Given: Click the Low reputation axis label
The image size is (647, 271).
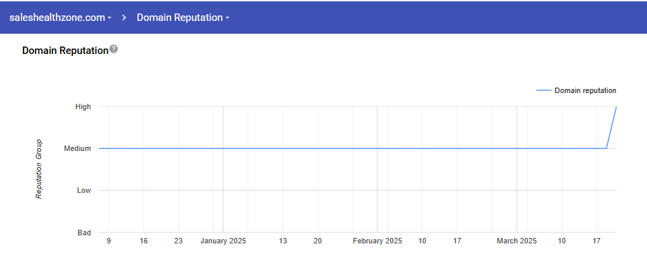Looking at the screenshot, I should pos(84,191).
